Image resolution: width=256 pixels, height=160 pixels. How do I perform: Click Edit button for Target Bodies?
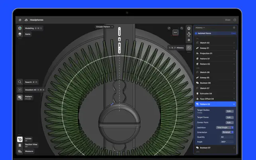point(230,111)
